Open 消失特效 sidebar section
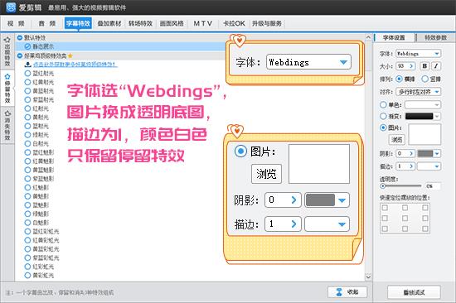 pyautogui.click(x=7, y=126)
